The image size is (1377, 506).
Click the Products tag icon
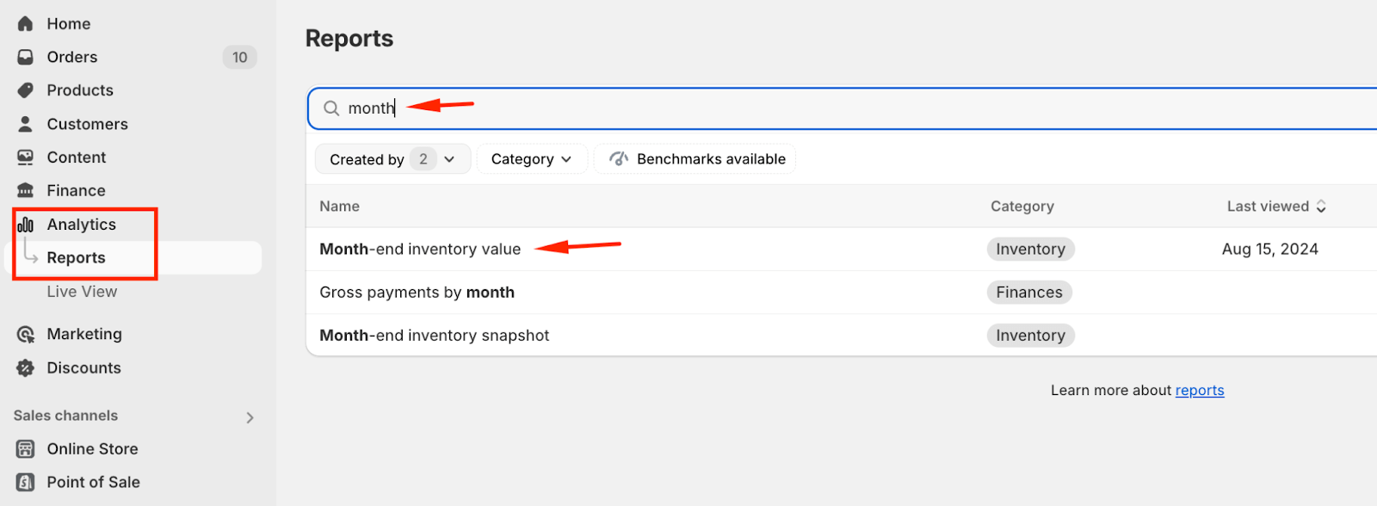point(26,90)
